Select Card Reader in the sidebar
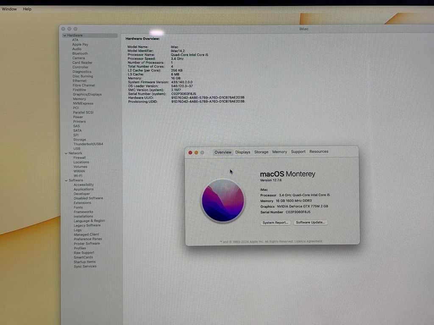 click(82, 63)
